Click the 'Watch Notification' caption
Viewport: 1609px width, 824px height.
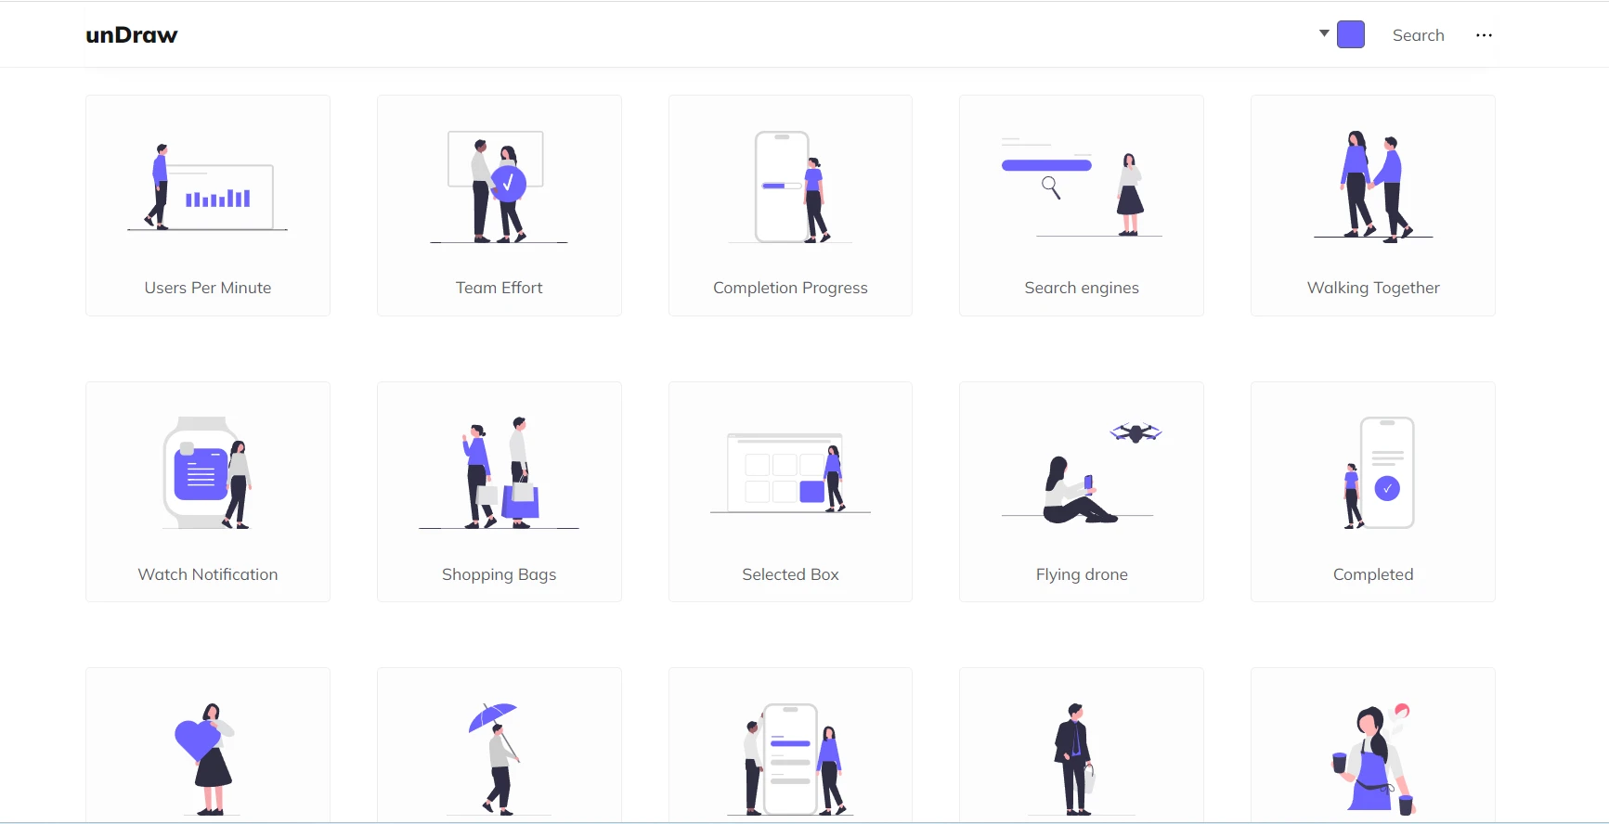tap(208, 574)
